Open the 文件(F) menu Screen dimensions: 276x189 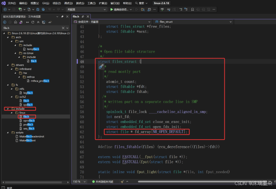tap(12, 3)
